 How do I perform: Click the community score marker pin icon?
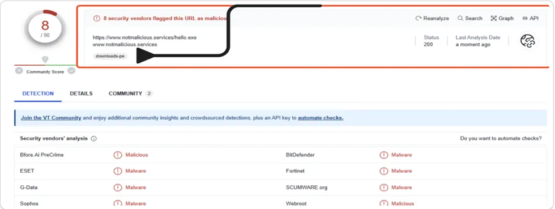click(45, 59)
